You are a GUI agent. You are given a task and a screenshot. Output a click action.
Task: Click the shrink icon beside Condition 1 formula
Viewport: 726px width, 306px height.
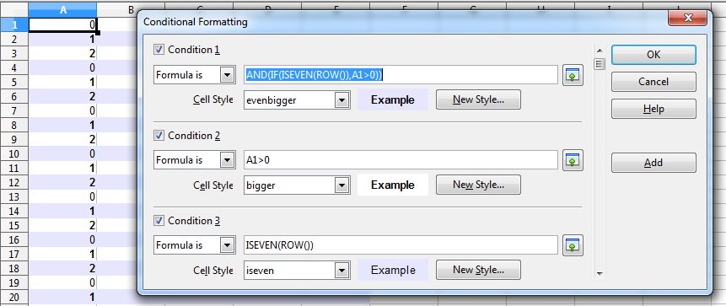(573, 75)
